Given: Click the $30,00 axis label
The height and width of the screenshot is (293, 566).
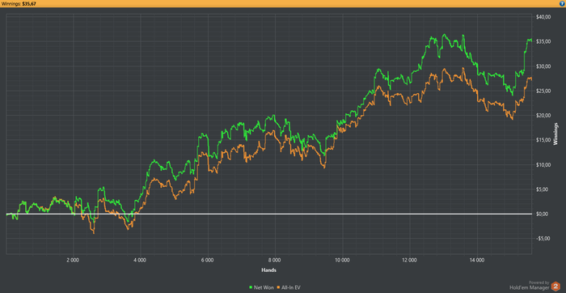Looking at the screenshot, I should (x=543, y=66).
